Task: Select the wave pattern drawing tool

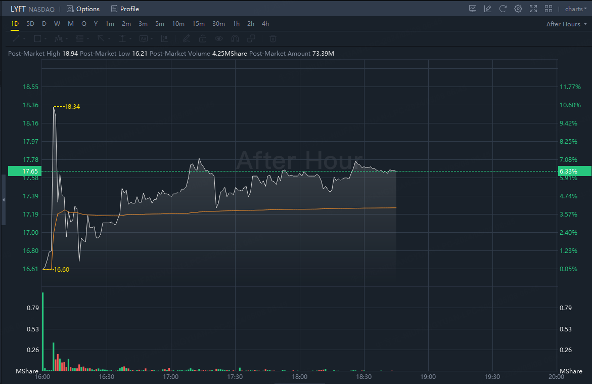Action: (x=59, y=38)
